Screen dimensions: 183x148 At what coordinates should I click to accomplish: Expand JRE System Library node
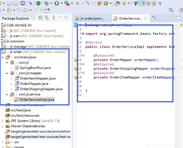[x=3, y=121]
